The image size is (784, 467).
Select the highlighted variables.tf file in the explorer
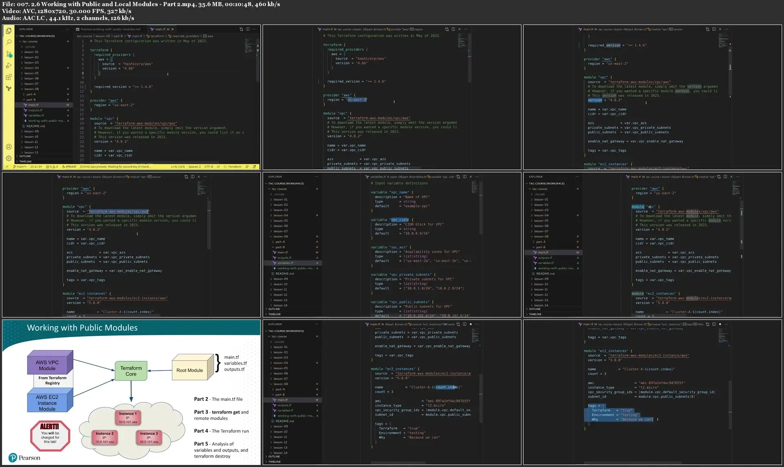click(285, 263)
